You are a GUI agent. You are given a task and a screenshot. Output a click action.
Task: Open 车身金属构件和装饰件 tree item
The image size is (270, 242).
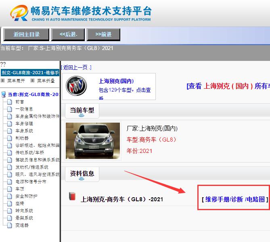coord(37,116)
